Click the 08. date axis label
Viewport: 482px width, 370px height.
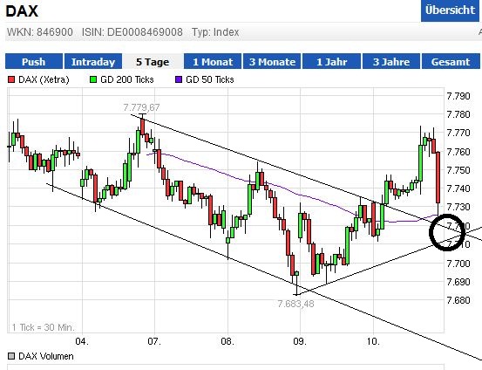click(x=227, y=341)
